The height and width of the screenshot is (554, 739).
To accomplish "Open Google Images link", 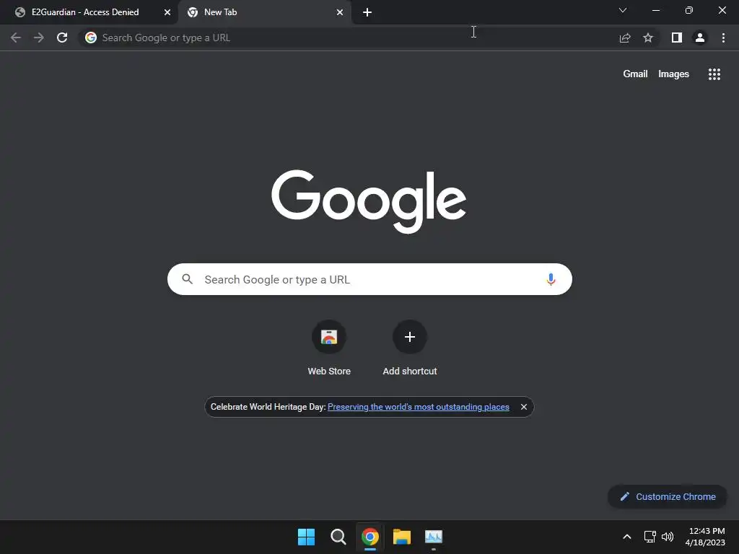I will 673,74.
